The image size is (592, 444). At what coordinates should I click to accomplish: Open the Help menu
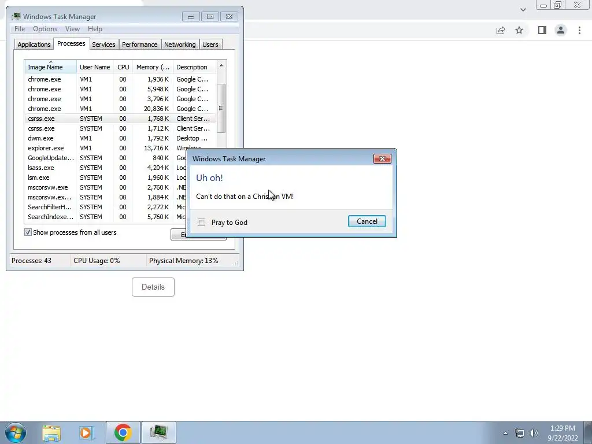95,29
